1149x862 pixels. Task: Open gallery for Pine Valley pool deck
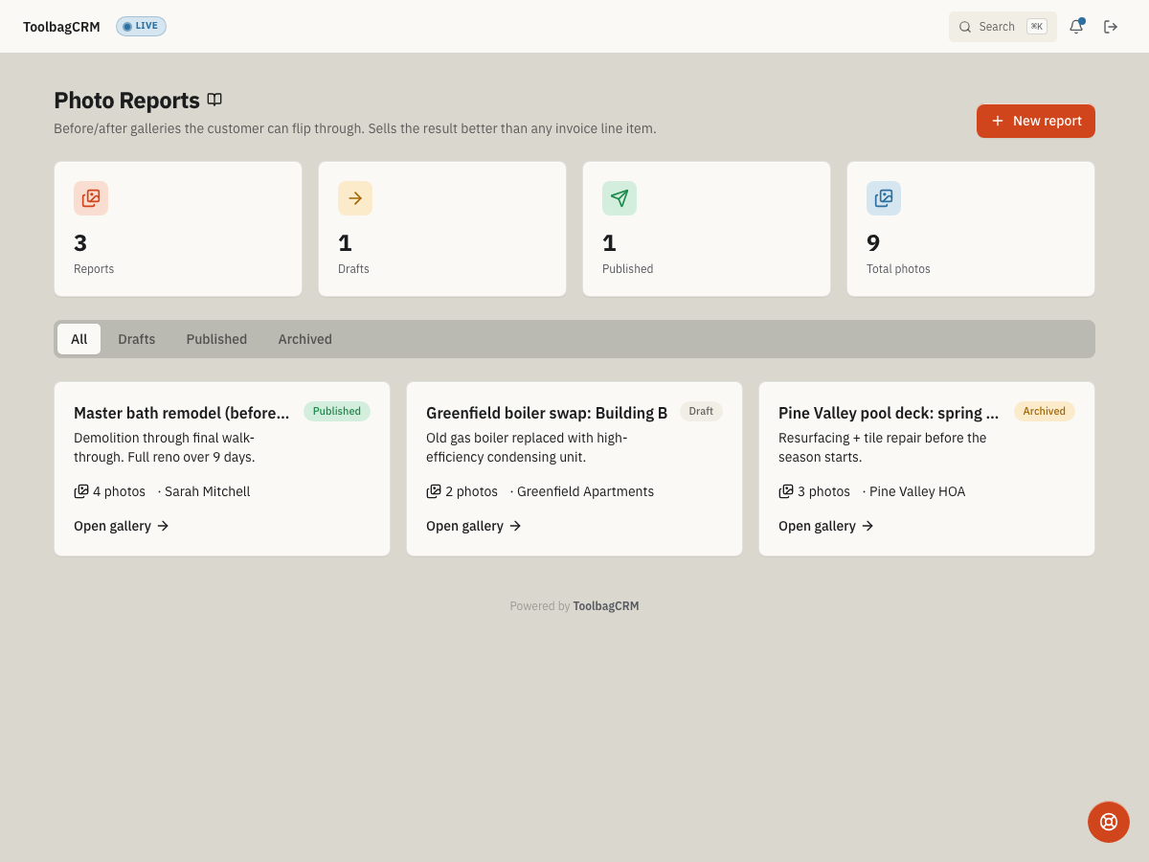[826, 526]
